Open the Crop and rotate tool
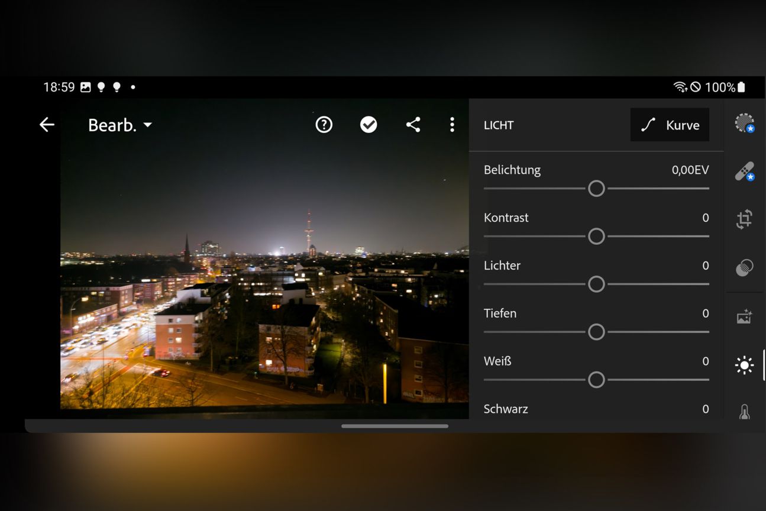Viewport: 766px width, 511px height. pyautogui.click(x=745, y=218)
